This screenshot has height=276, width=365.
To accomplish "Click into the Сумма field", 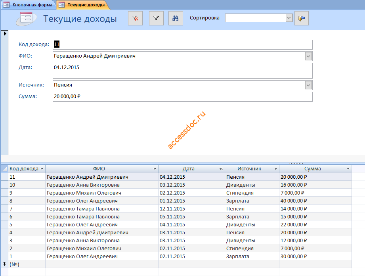I will [183, 97].
